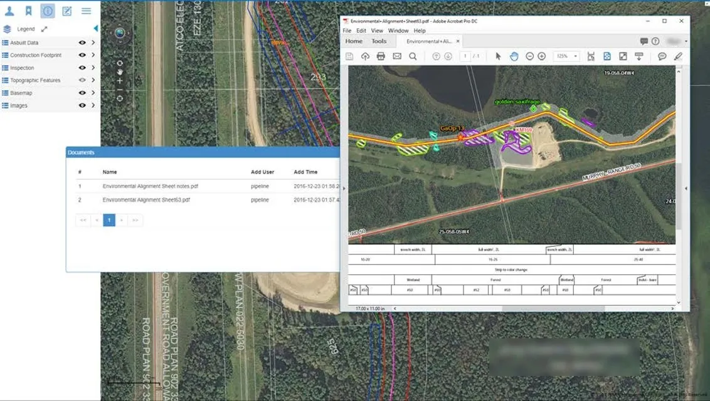Viewport: 710px width, 401px height.
Task: Select page 1 in Documents pagination
Action: [109, 220]
